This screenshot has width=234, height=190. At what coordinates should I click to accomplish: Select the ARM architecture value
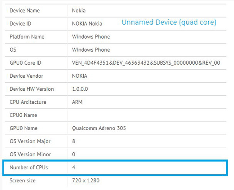(x=77, y=102)
